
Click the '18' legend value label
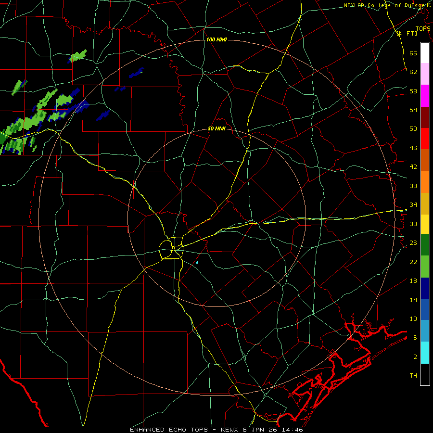[x=413, y=281]
